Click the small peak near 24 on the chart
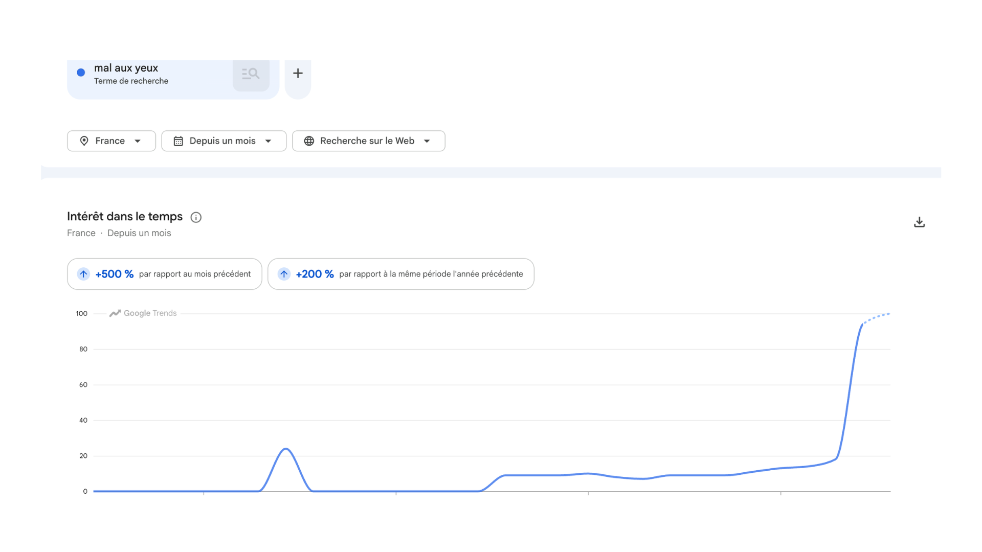 click(x=286, y=449)
